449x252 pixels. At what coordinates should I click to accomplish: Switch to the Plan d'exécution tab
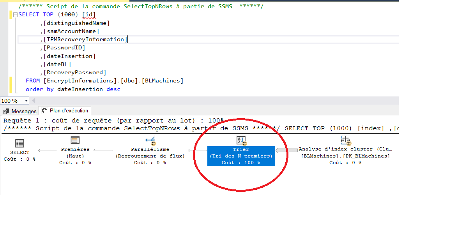point(65,110)
